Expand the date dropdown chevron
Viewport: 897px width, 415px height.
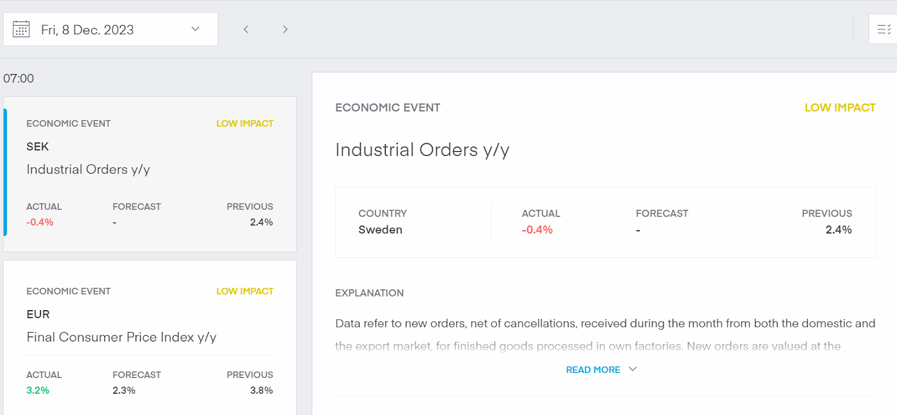195,29
